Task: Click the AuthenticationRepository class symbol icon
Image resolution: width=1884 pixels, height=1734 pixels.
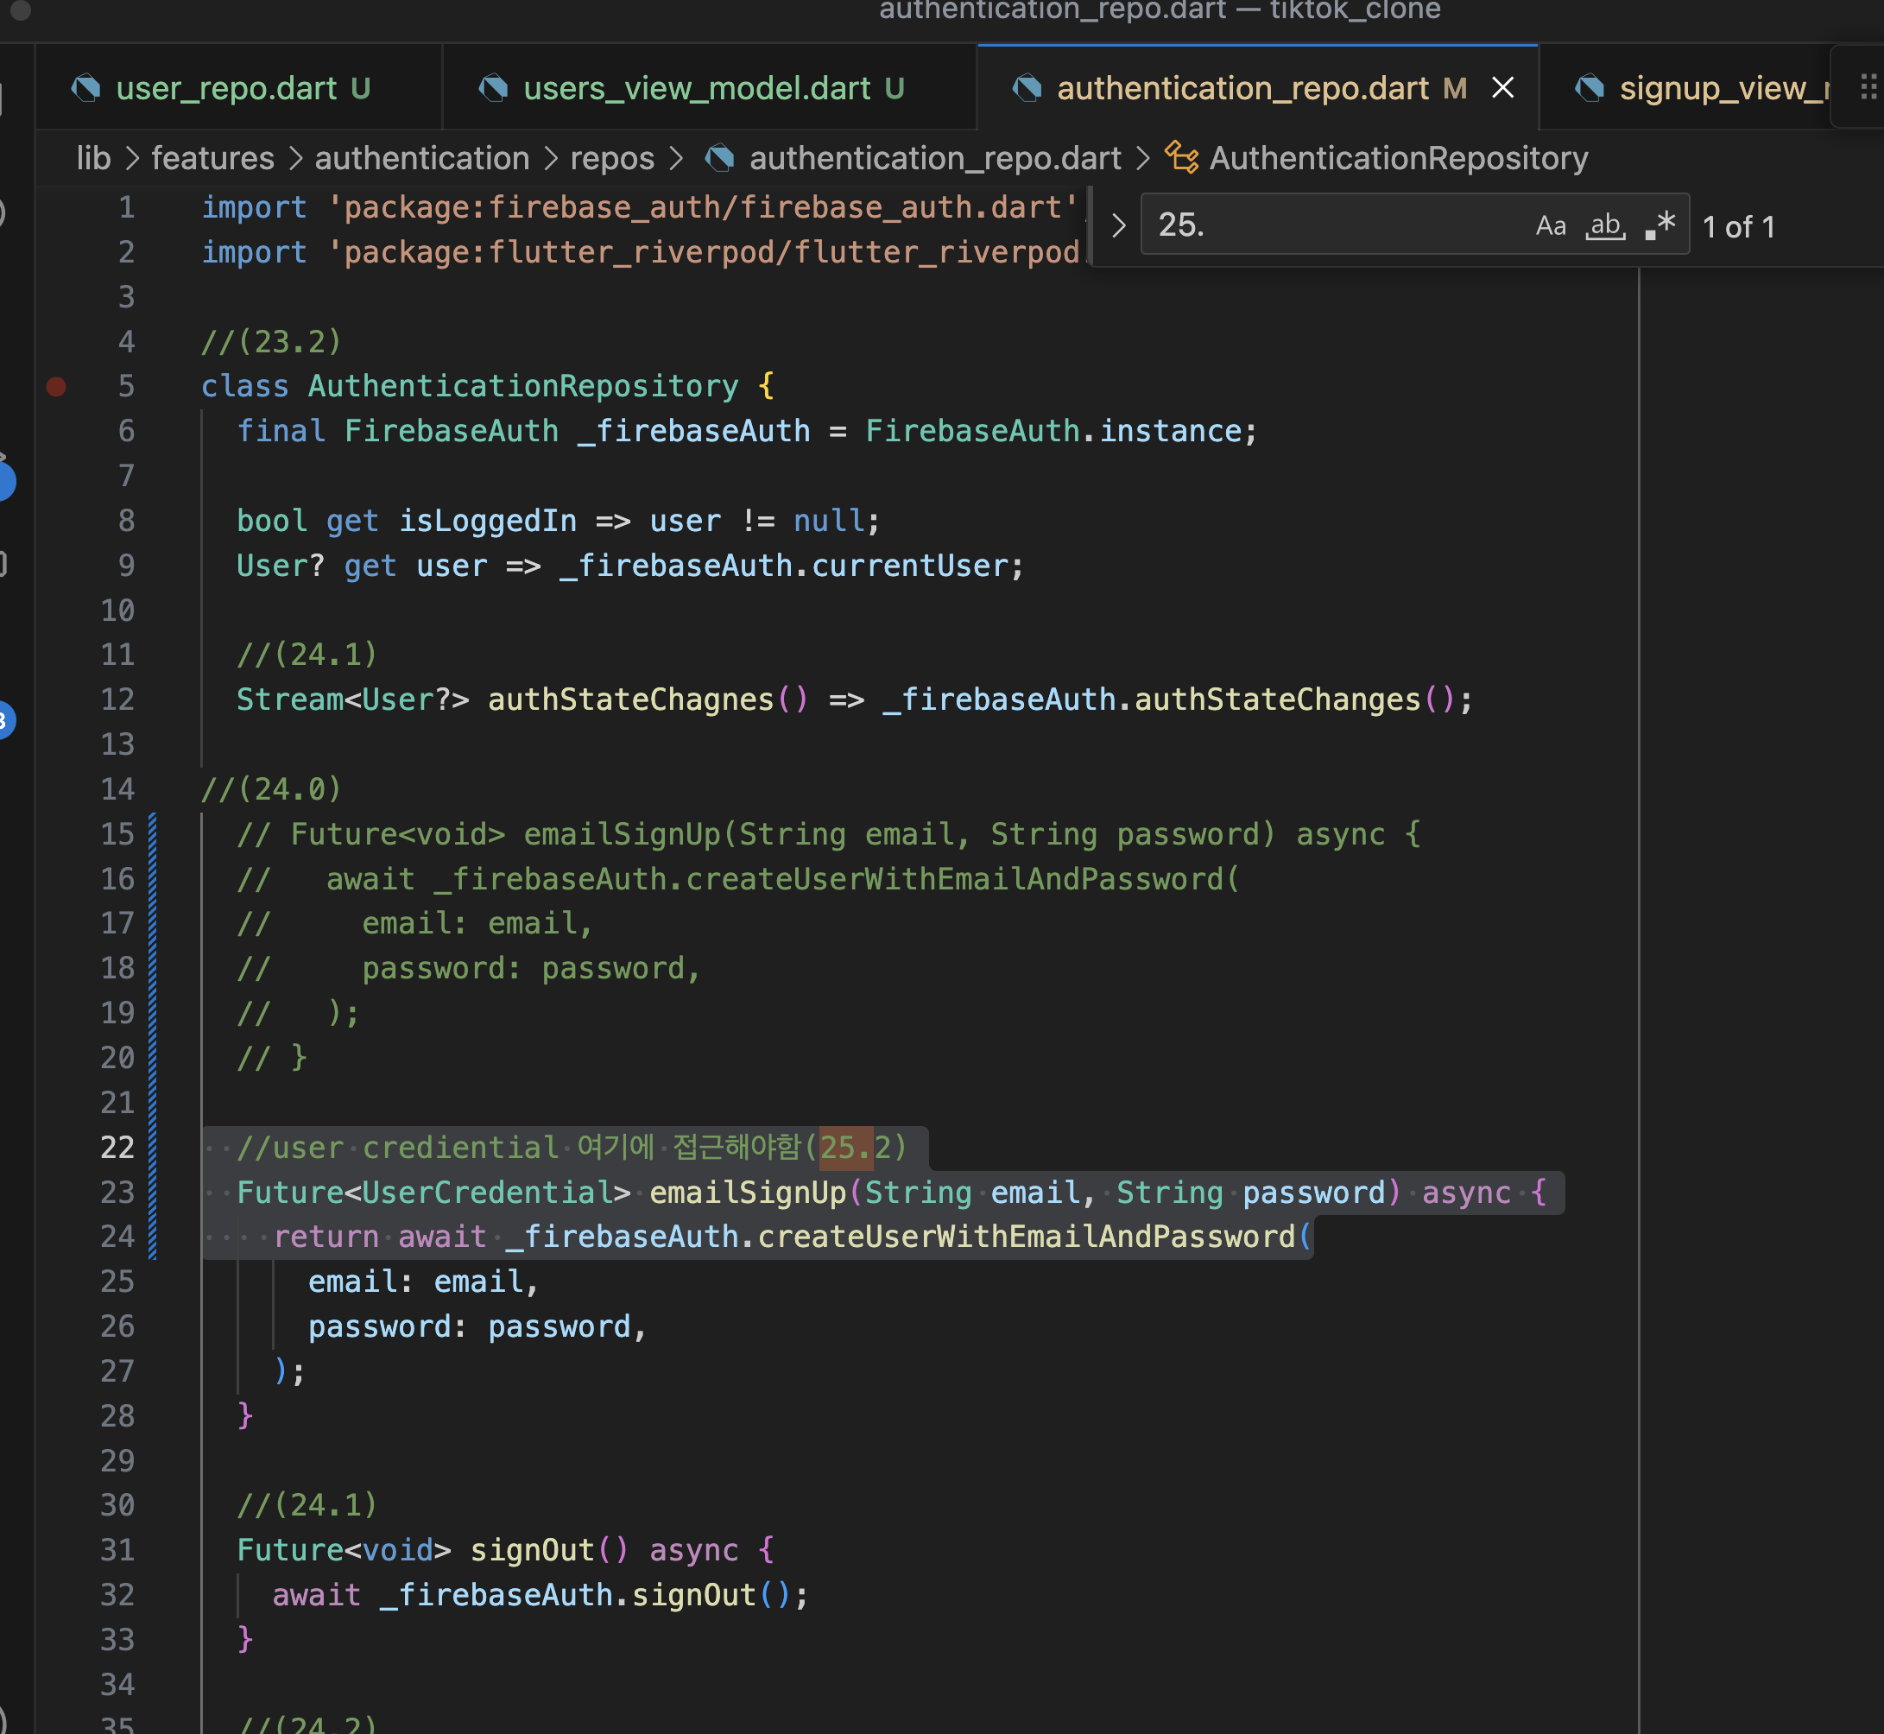Action: tap(1181, 158)
